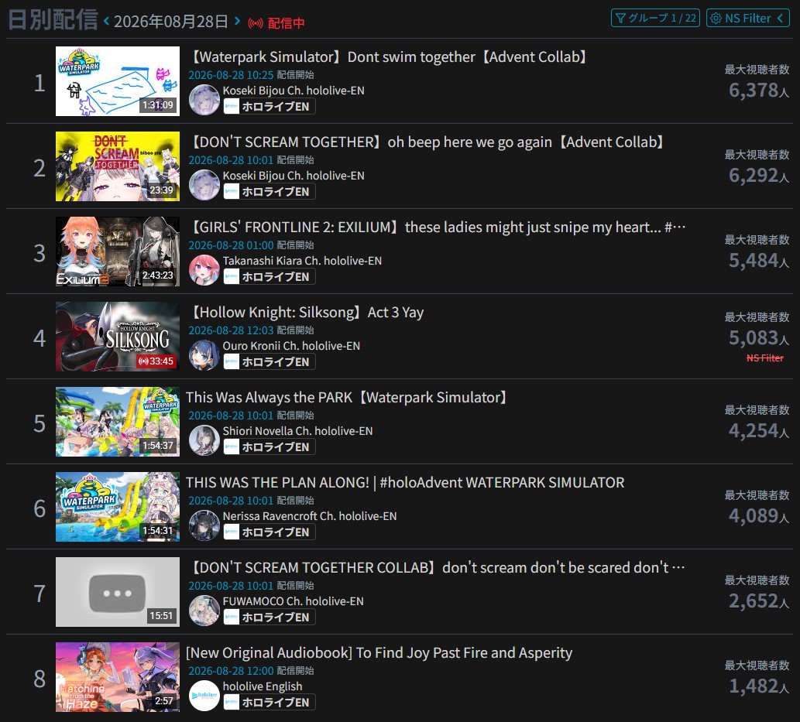Click ホロライブEN tag under Shiori Novella
Viewport: 800px width, 722px height.
[x=270, y=447]
